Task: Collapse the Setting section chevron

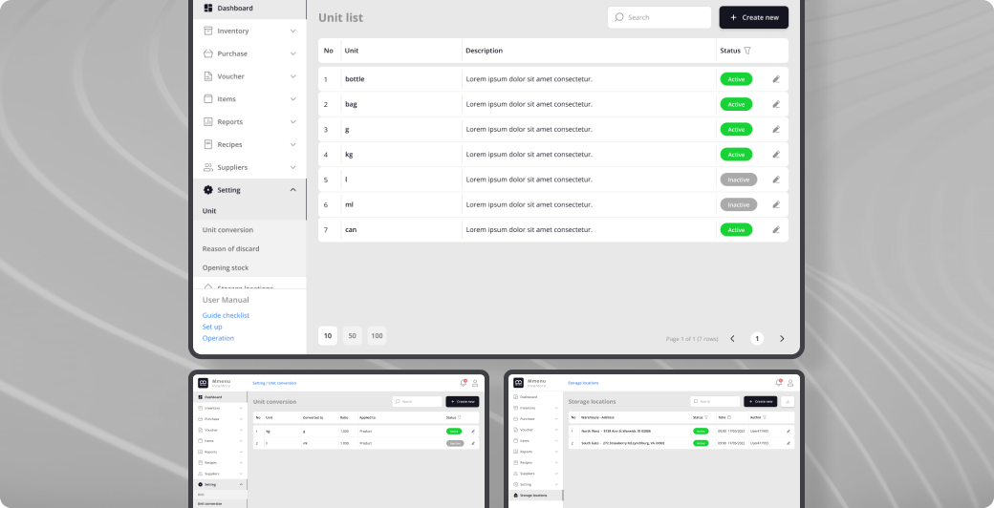Action: tap(292, 190)
